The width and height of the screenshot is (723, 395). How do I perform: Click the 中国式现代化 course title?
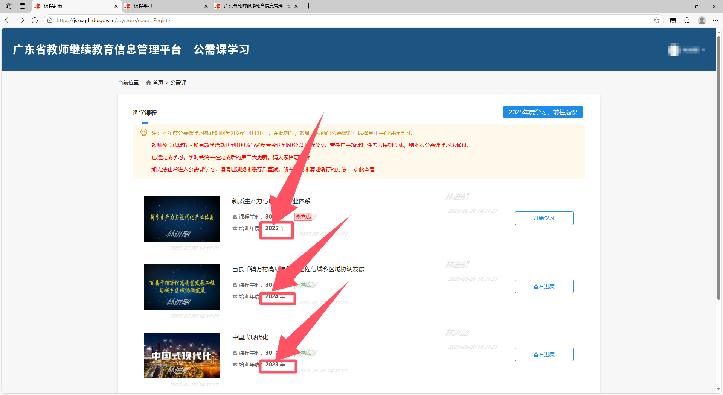point(250,337)
